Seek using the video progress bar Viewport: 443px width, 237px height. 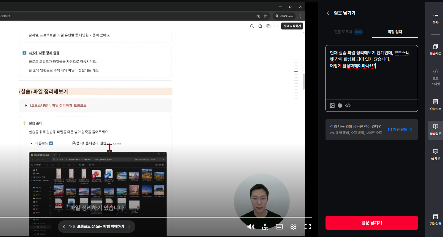tap(156, 217)
